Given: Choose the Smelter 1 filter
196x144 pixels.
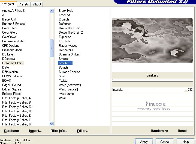Looking at the screenshot, I should point(65,59).
